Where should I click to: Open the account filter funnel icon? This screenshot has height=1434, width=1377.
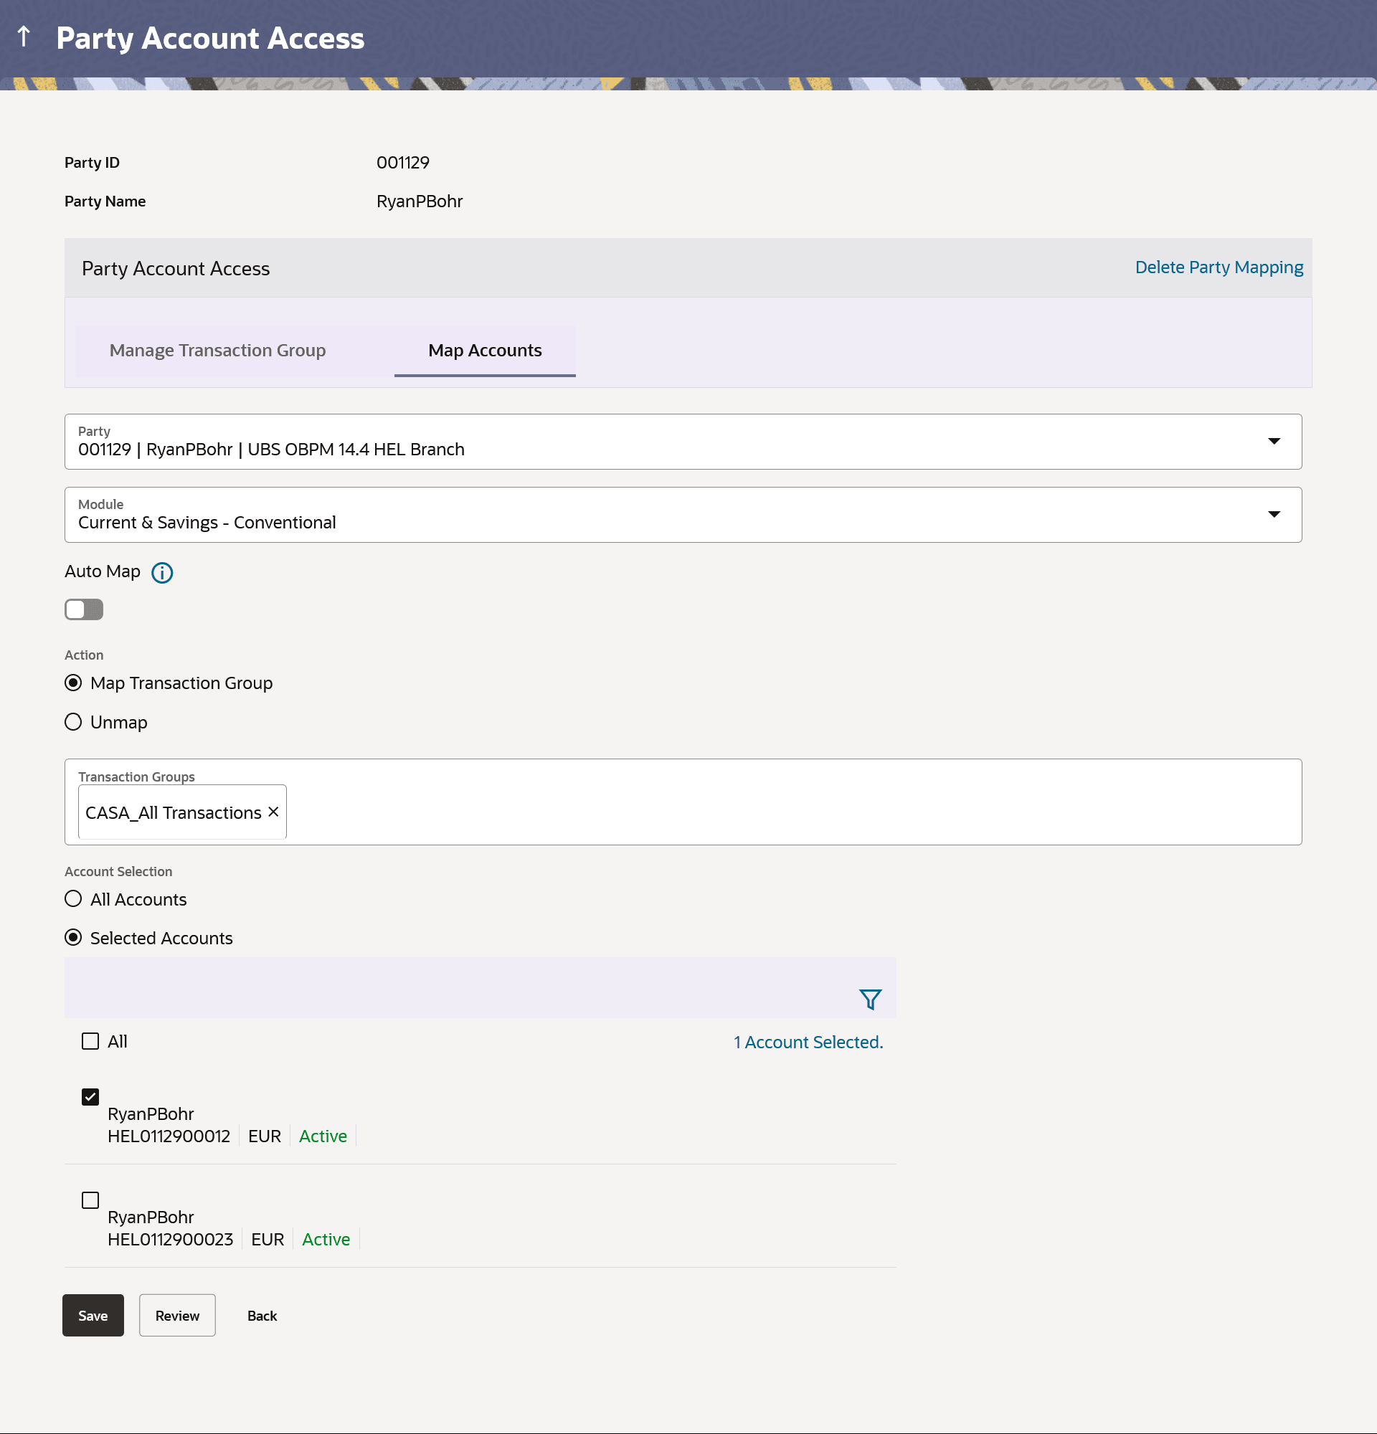(x=870, y=999)
